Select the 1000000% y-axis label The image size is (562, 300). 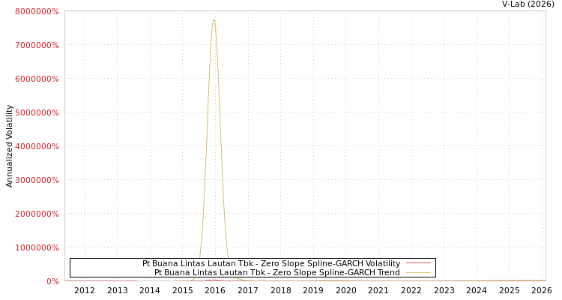click(x=37, y=247)
